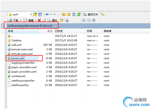The image size is (151, 109).
Task: Click the rwxr-xr-x permission of '..' row
Action: point(93,36)
